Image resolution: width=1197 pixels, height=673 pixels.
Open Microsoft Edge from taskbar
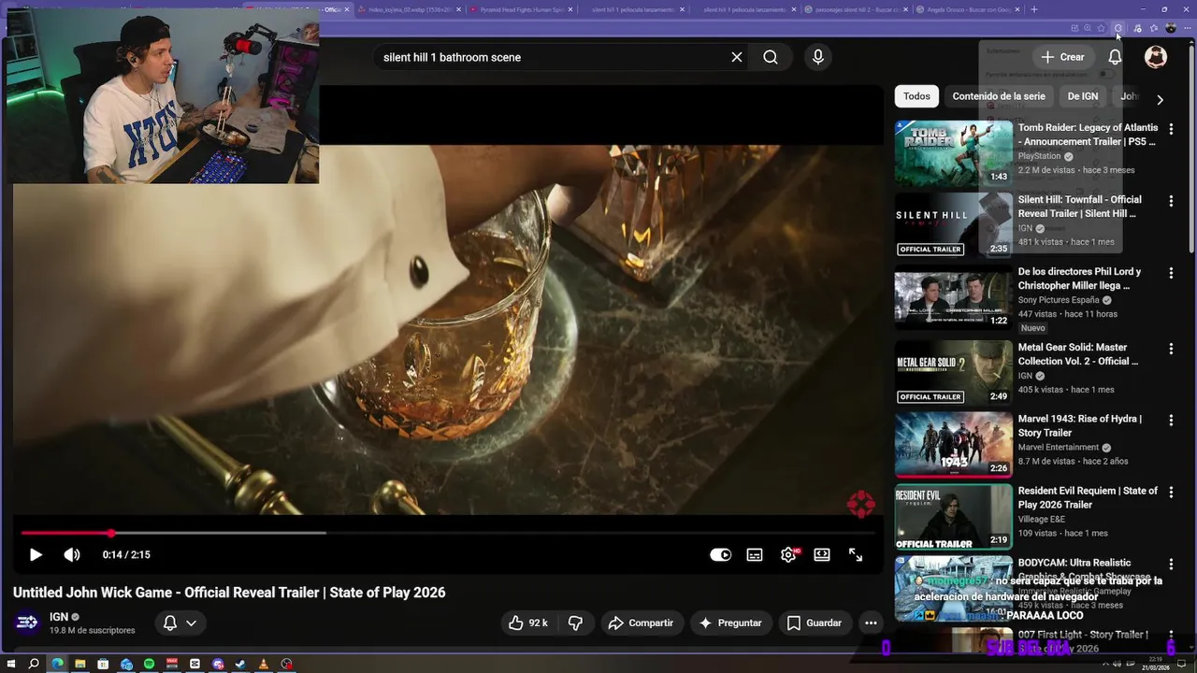[x=57, y=664]
